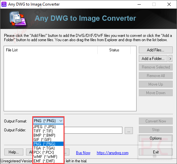Click the Convert Now button
The image size is (177, 164).
click(156, 121)
